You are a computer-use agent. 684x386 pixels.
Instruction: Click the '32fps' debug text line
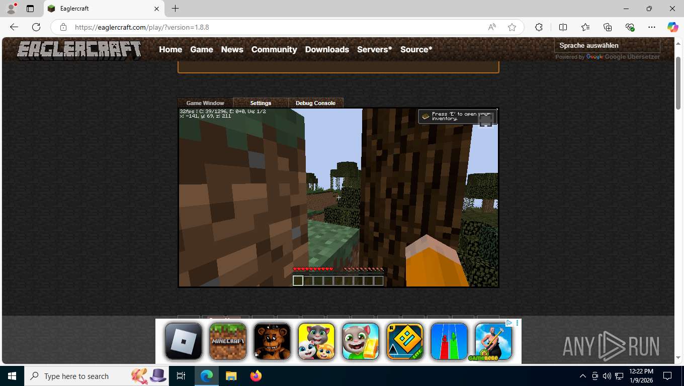click(x=222, y=111)
